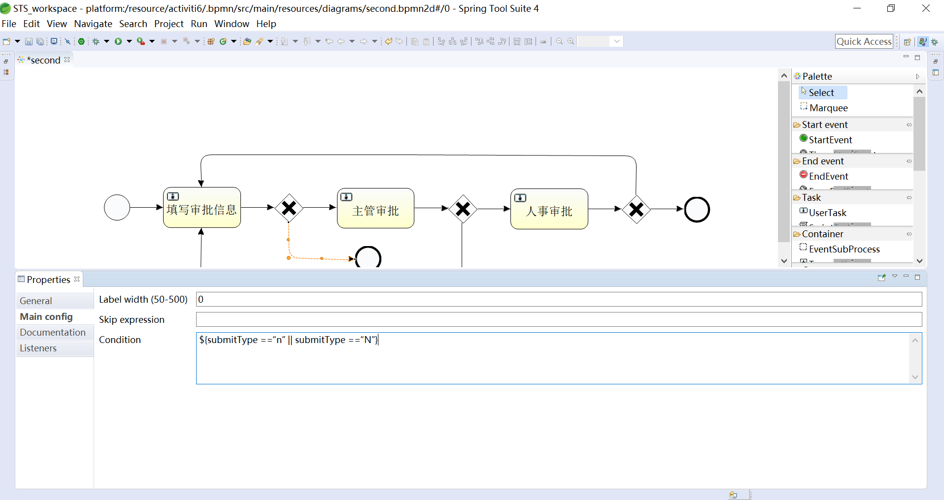Switch to the Spring perspective icon

click(923, 42)
